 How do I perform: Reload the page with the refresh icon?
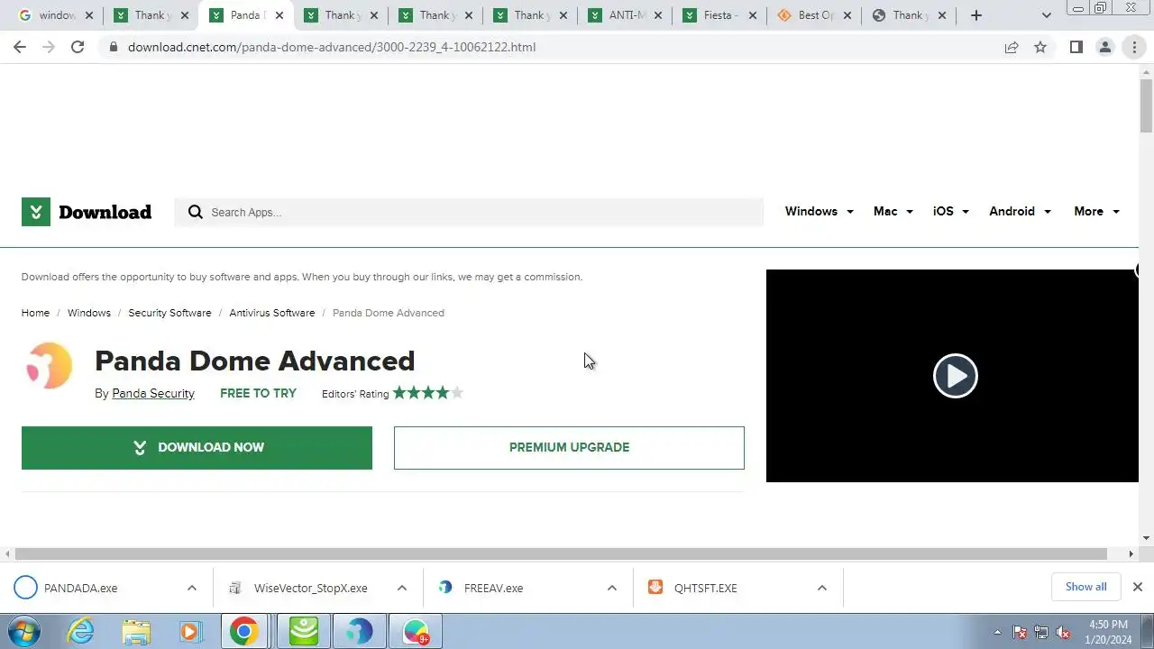78,47
